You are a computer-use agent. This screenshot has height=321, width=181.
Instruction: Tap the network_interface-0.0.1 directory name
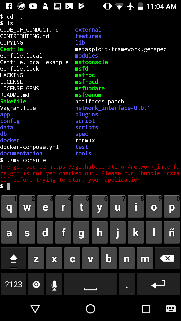tap(113, 108)
